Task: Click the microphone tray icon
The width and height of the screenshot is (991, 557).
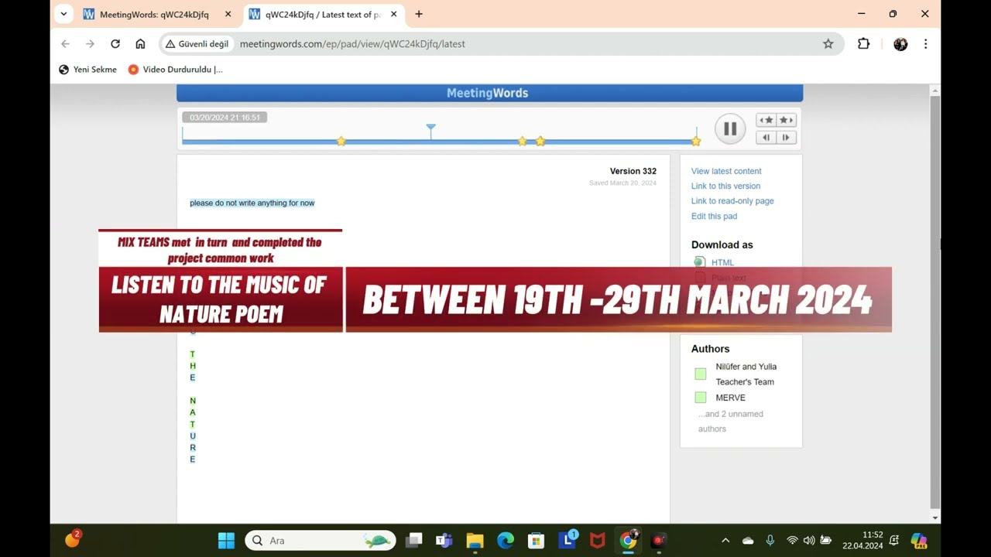Action: (x=770, y=541)
